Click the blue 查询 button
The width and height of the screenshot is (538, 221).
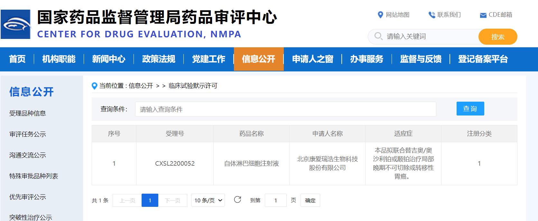click(x=470, y=108)
